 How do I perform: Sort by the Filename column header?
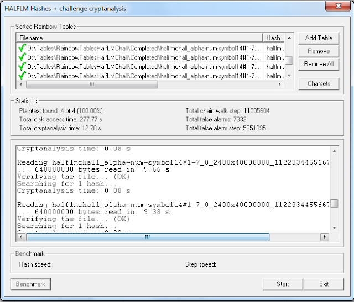[139, 38]
